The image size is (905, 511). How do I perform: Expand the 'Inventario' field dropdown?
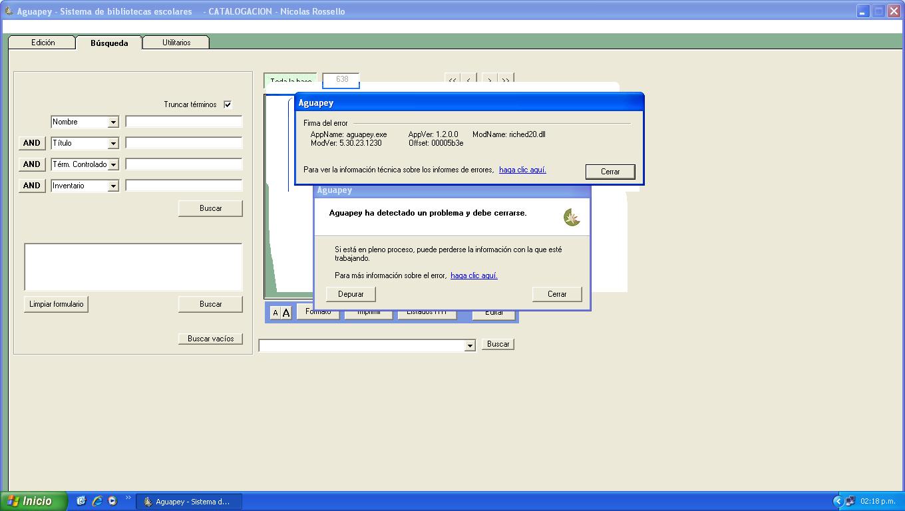click(113, 186)
